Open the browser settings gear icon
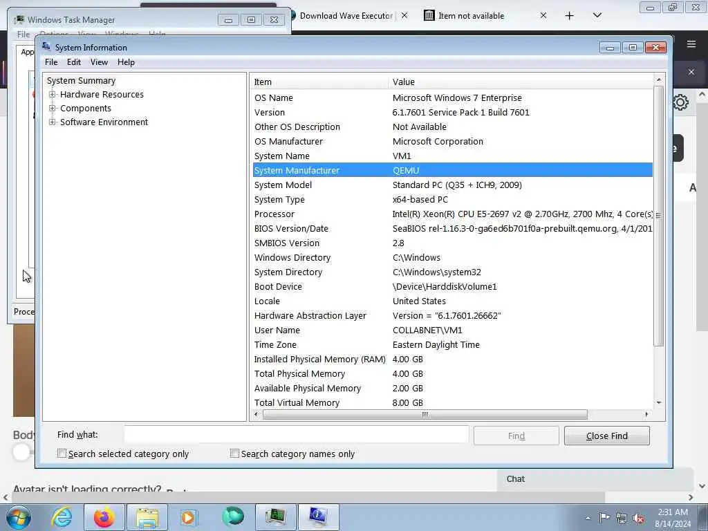Image resolution: width=708 pixels, height=531 pixels. point(680,102)
